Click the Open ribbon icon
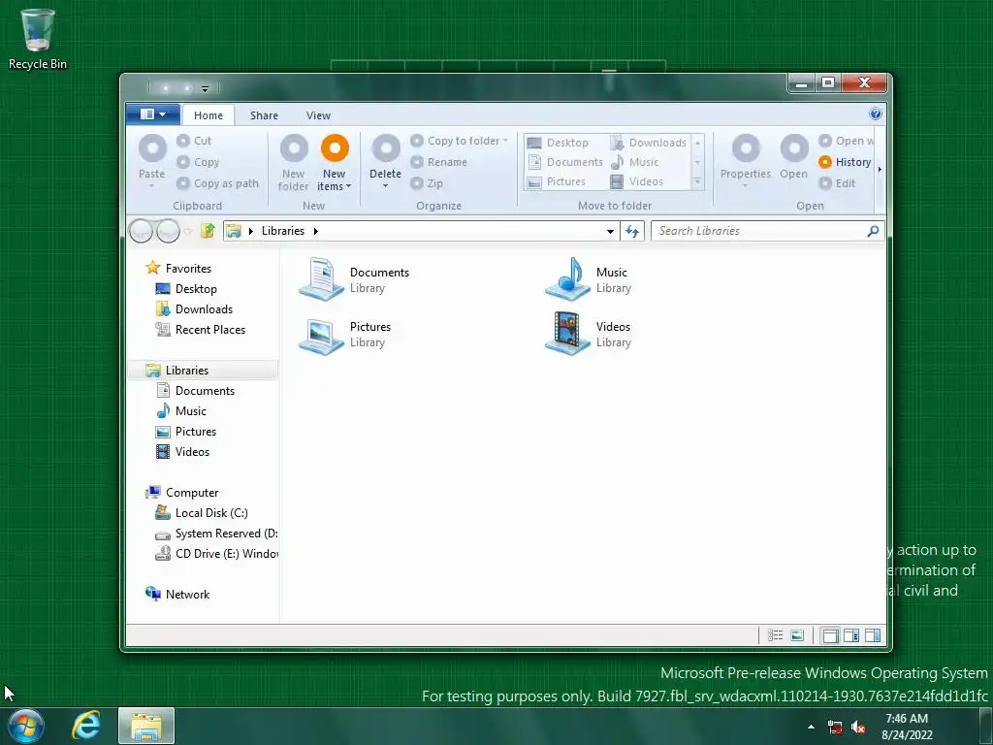This screenshot has height=745, width=993. [794, 148]
